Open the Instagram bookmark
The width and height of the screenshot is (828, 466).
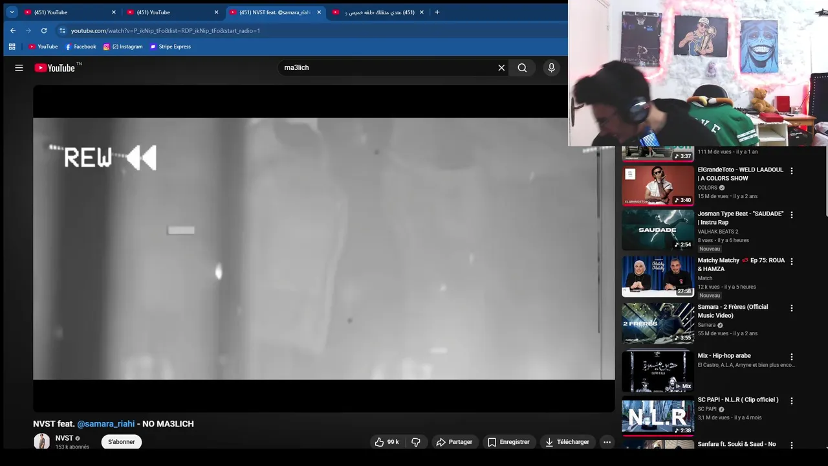123,47
